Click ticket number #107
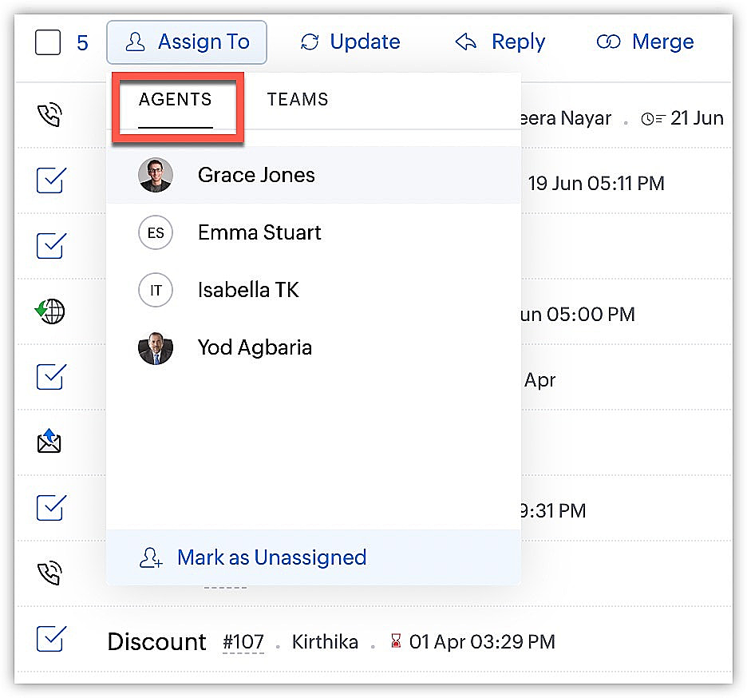 click(243, 642)
